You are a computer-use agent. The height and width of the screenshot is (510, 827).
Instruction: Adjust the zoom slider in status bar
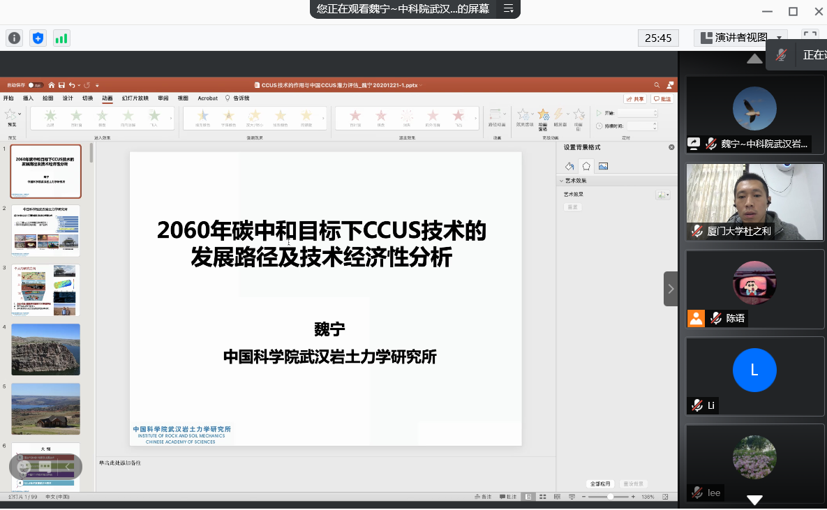point(611,497)
